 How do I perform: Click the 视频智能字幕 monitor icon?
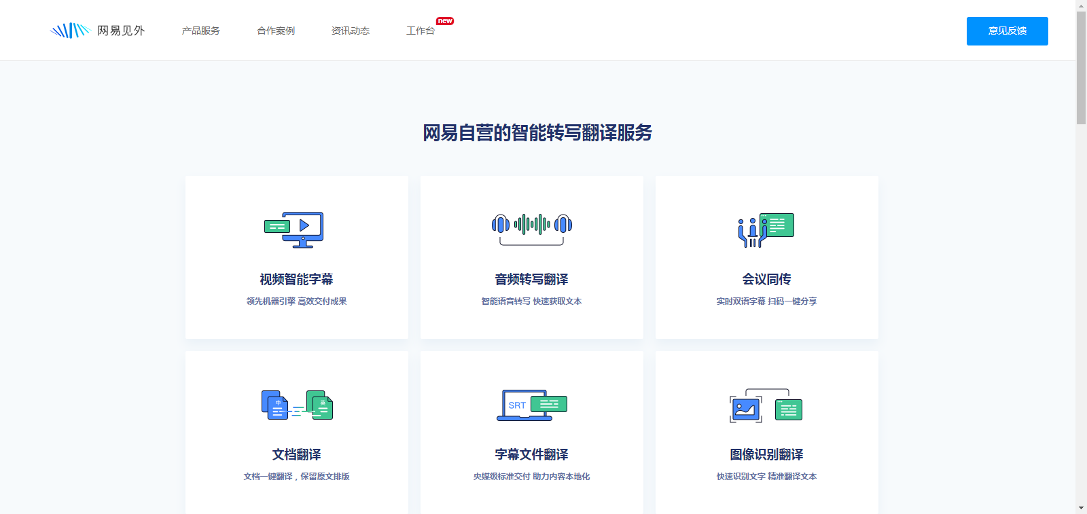pyautogui.click(x=294, y=230)
